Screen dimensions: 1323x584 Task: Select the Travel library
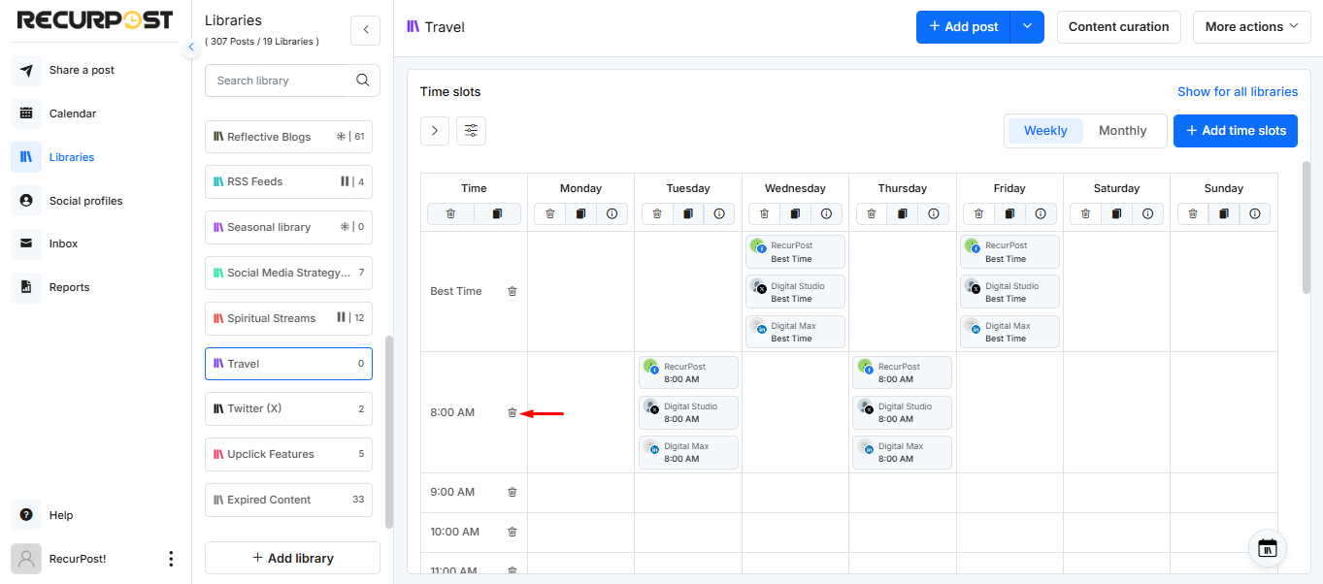click(288, 364)
